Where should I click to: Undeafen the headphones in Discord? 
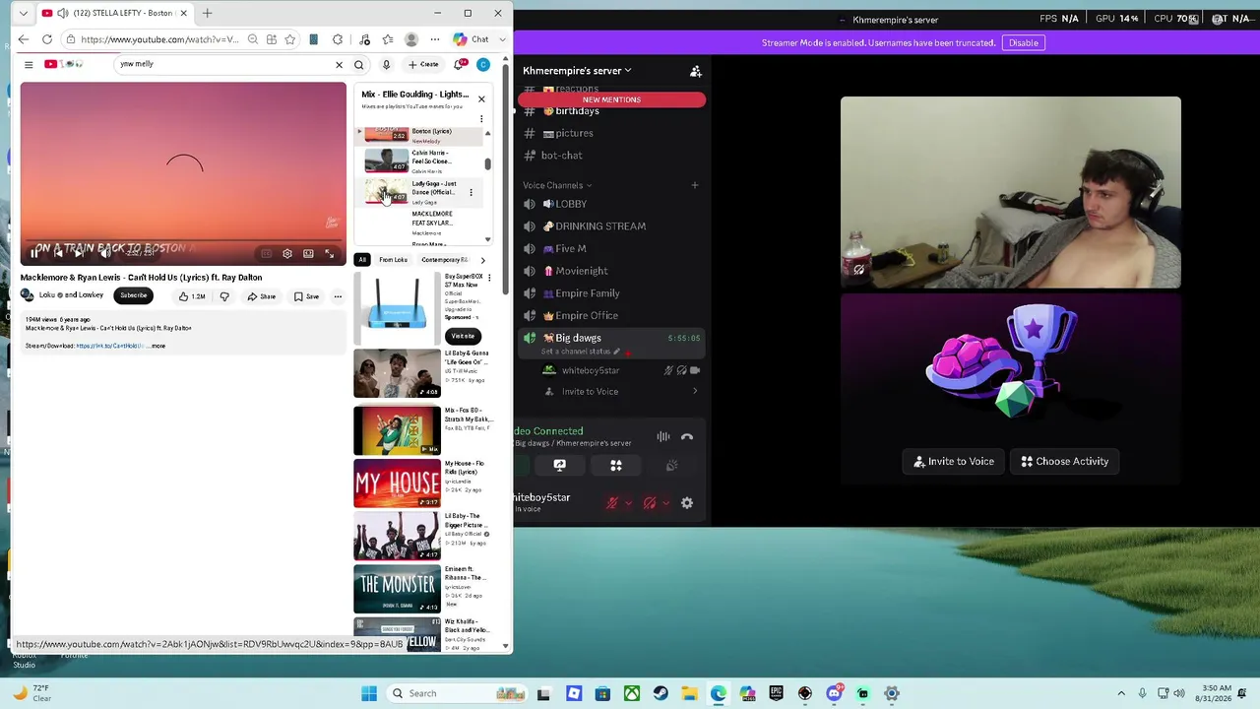click(x=650, y=503)
